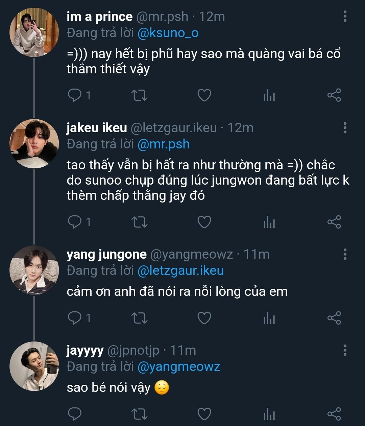View analytics for jayyyy's tweet
The height and width of the screenshot is (426, 365).
tap(269, 414)
